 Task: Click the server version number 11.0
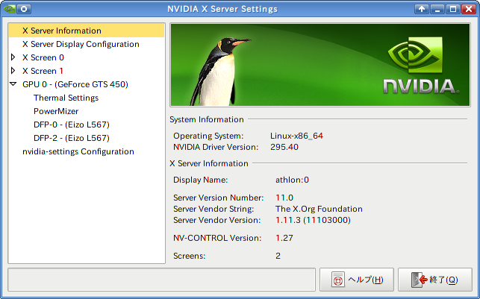coord(284,198)
